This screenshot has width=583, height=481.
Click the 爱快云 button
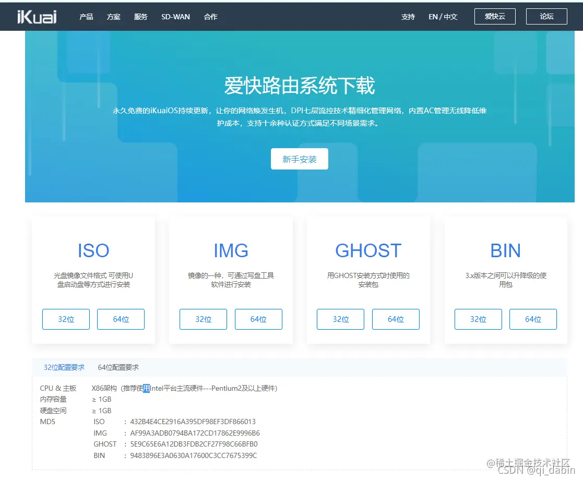pos(495,16)
